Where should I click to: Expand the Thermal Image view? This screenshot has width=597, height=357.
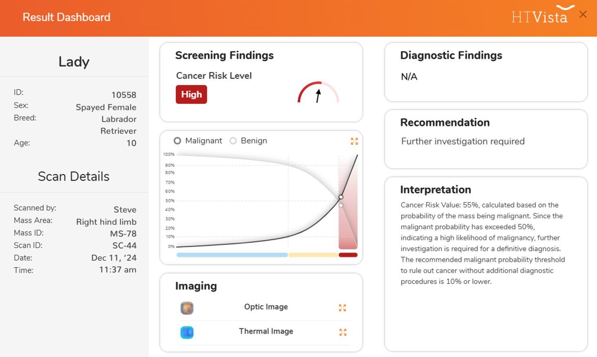pos(343,332)
